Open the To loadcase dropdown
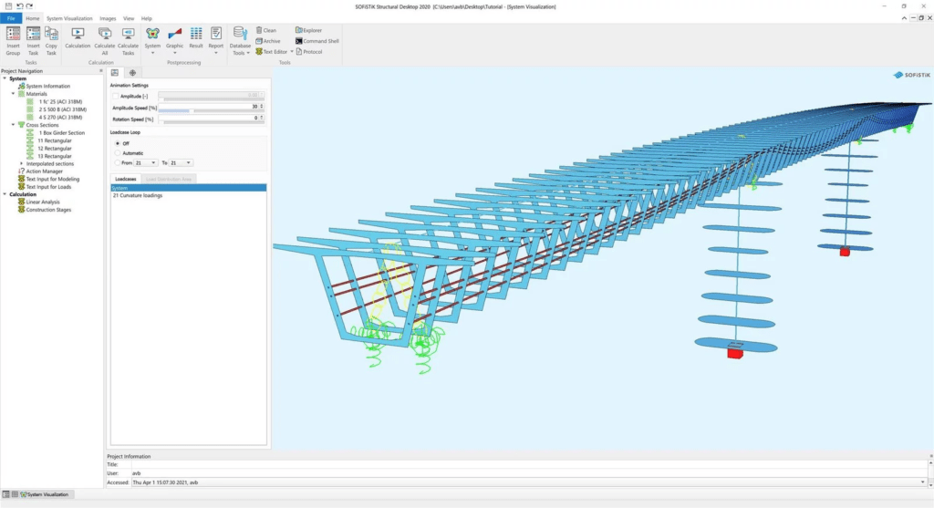934x508 pixels. click(181, 162)
